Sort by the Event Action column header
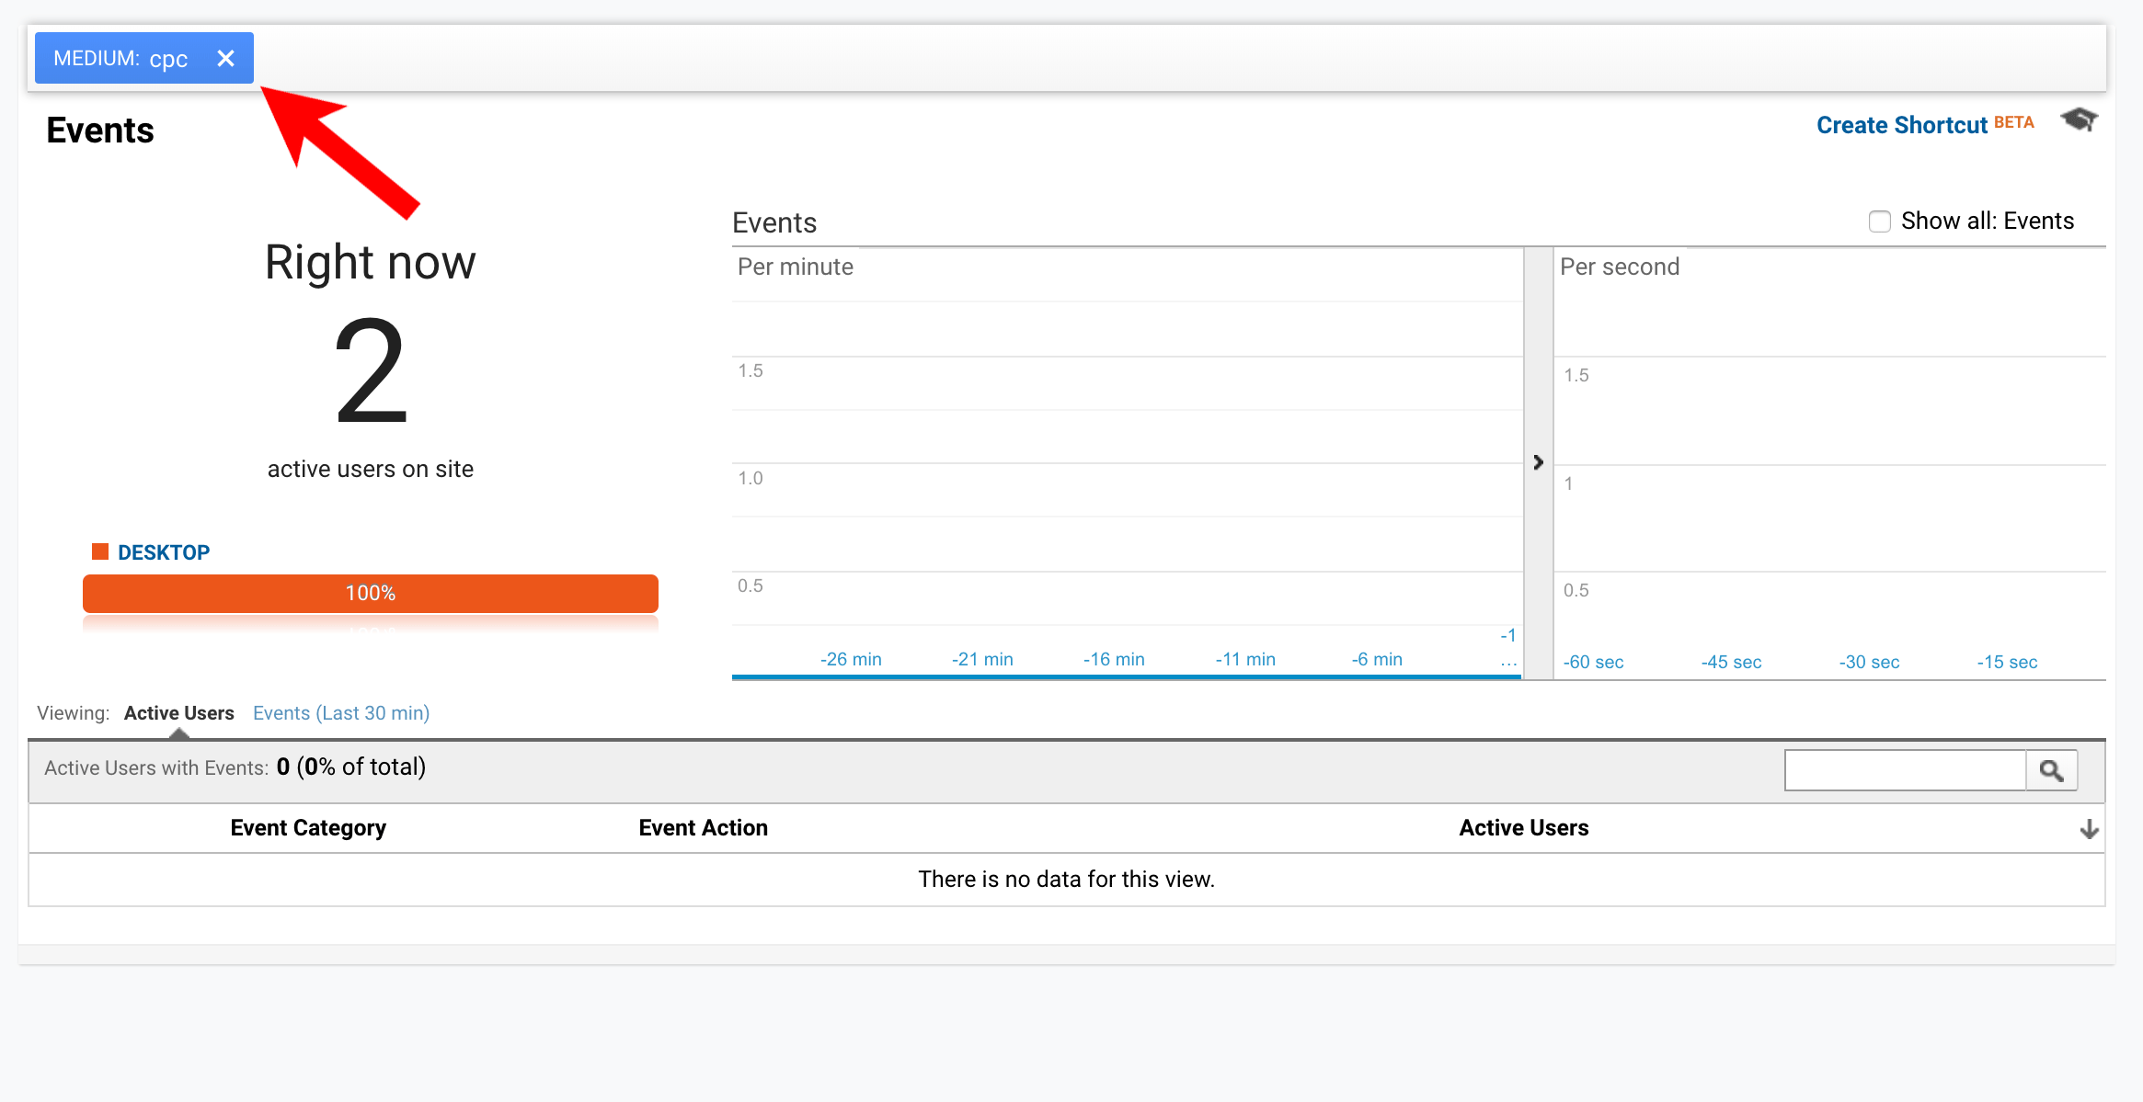This screenshot has width=2143, height=1102. click(702, 828)
